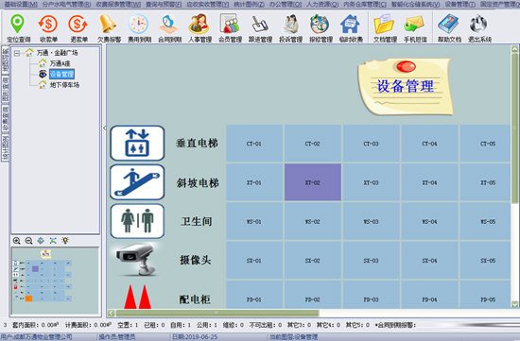Click the horizontal scrollbar left arrow
Image resolution: width=520 pixels, height=341 pixels.
112,313
